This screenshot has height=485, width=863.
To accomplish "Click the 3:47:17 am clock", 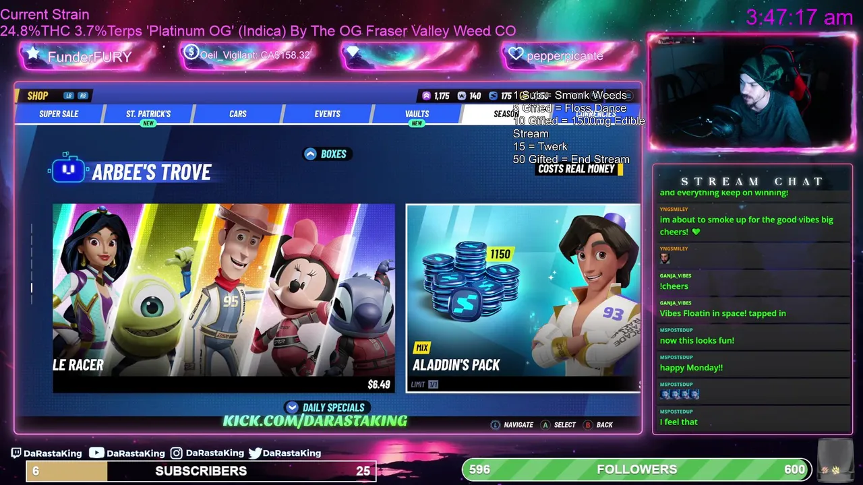I will click(x=800, y=18).
